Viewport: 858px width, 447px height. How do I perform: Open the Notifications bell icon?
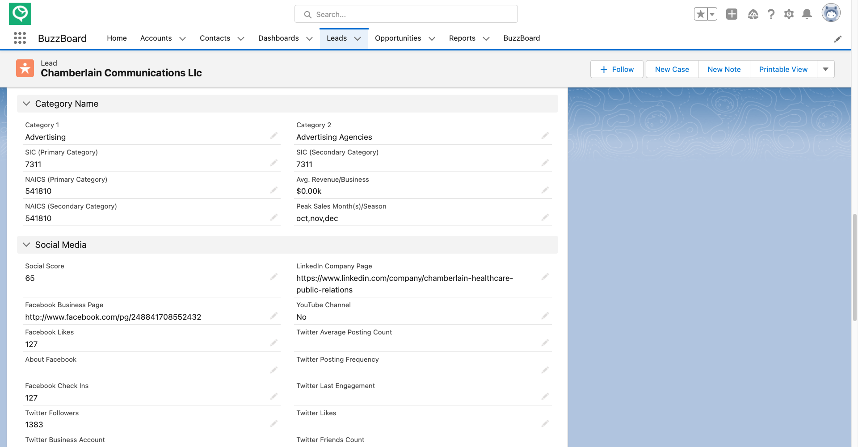(x=807, y=14)
